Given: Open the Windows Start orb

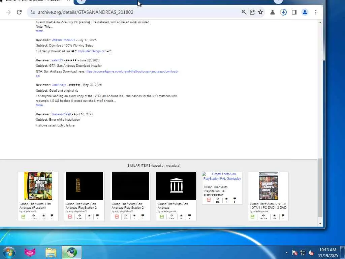Looking at the screenshot, I should point(9,252).
